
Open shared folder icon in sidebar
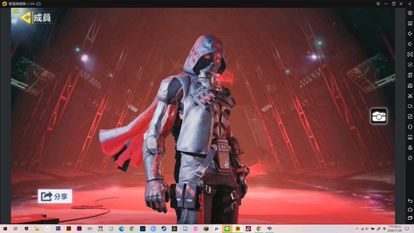410,137
